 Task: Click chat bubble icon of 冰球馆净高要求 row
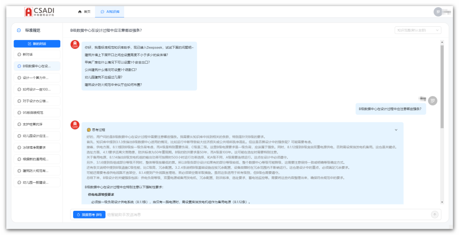19,147
